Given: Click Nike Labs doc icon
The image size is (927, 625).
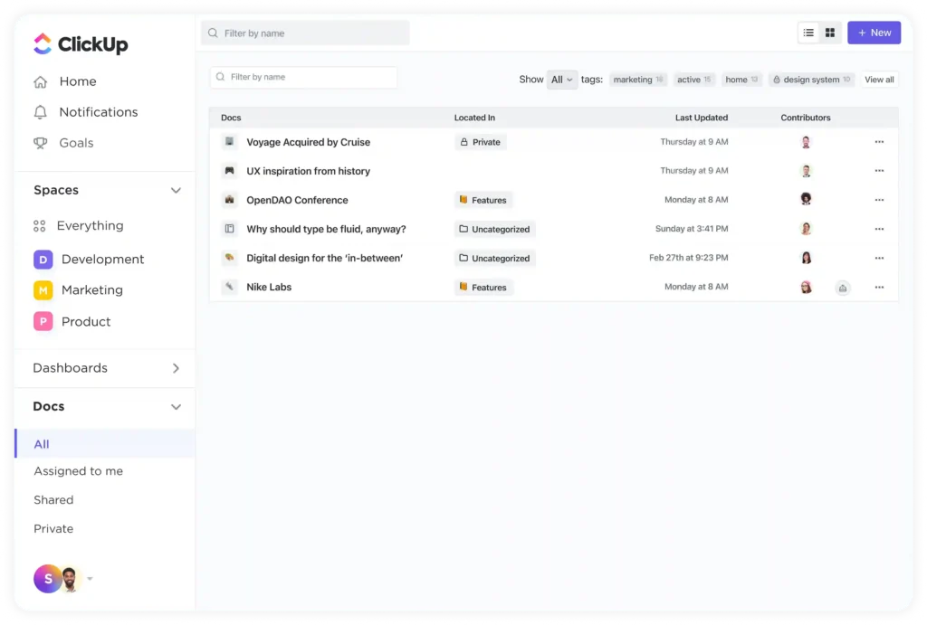Looking at the screenshot, I should coord(229,287).
